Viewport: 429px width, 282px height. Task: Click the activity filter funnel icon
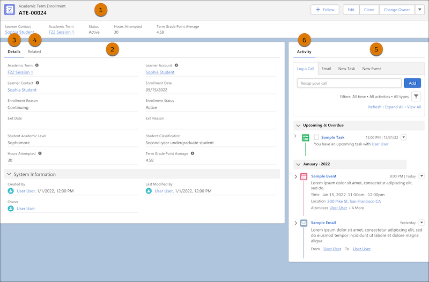pos(416,97)
